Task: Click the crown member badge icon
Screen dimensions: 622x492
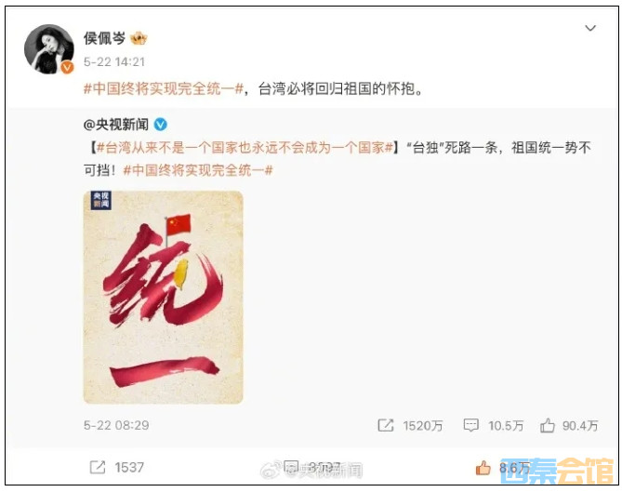Action: click(139, 38)
